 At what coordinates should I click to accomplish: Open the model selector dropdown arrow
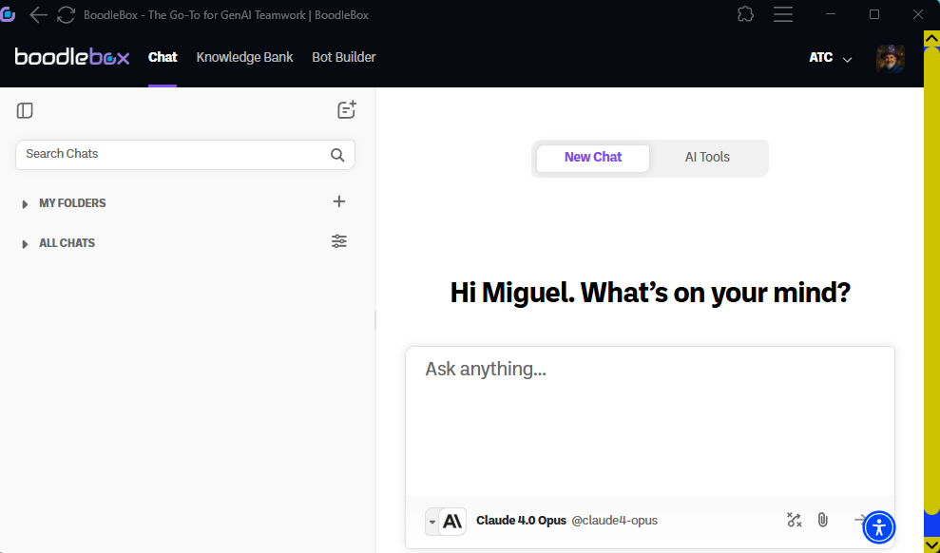point(432,521)
